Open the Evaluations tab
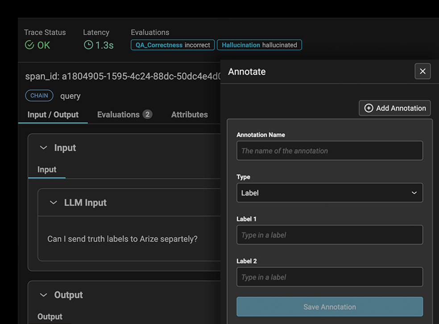Viewport: 439px width, 324px height. click(x=118, y=114)
